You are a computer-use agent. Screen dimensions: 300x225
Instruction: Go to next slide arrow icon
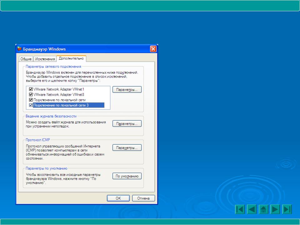(x=275, y=209)
